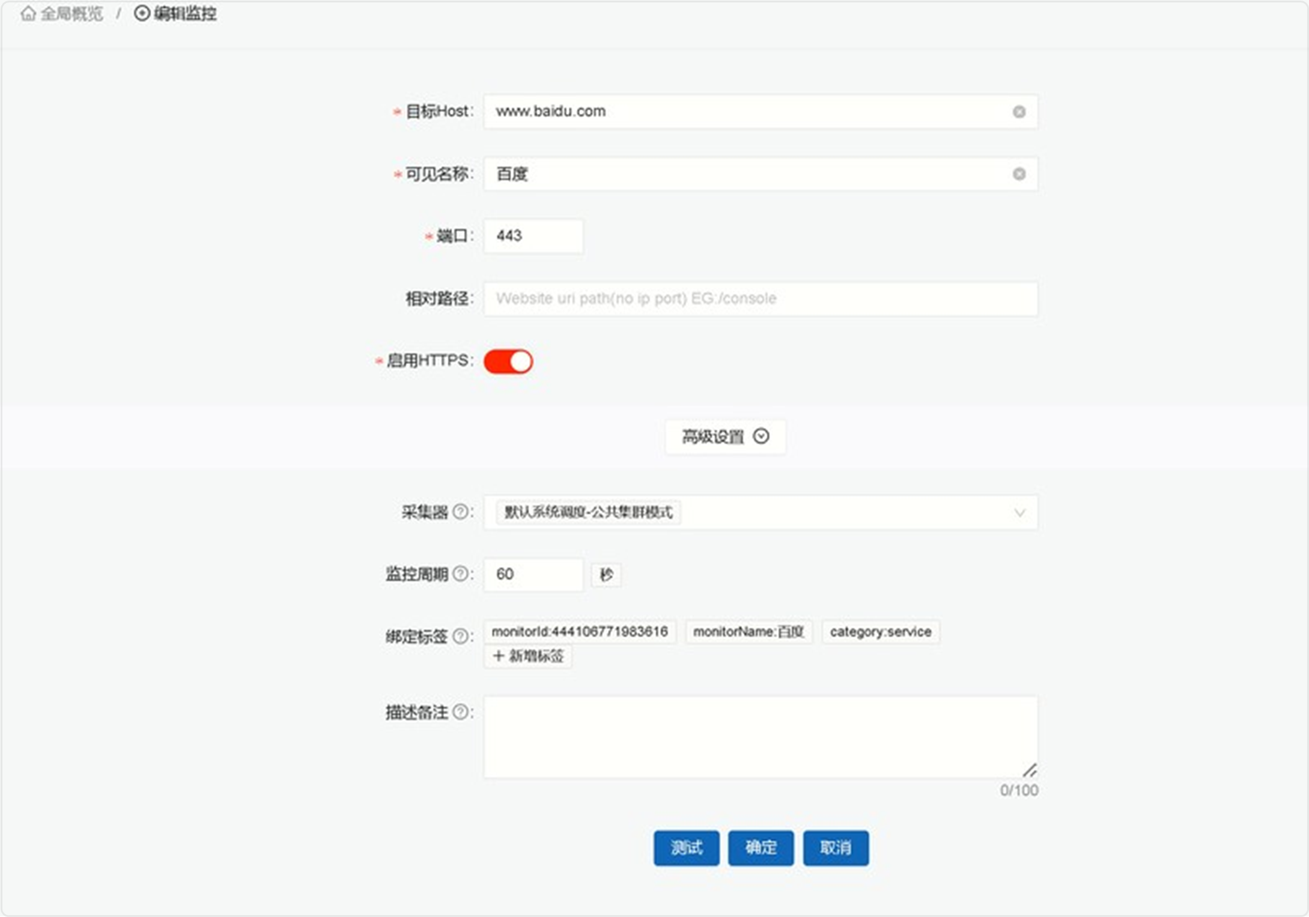
Task: Click the target icon beside 编辑监控
Action: tap(142, 13)
